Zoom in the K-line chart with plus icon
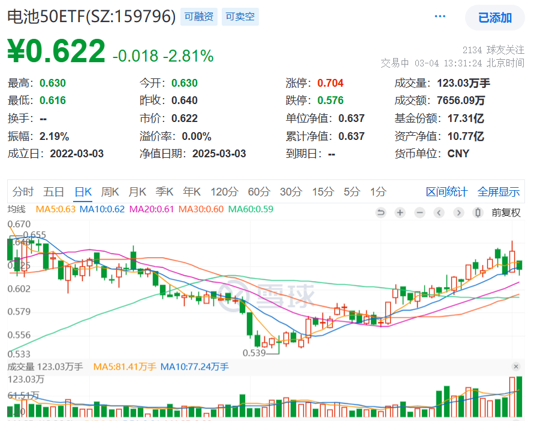534x421 pixels. [x=400, y=212]
